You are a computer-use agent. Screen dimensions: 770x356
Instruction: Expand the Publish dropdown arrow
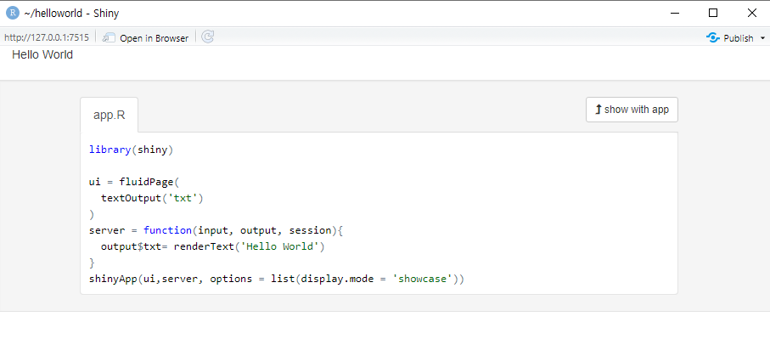click(762, 38)
